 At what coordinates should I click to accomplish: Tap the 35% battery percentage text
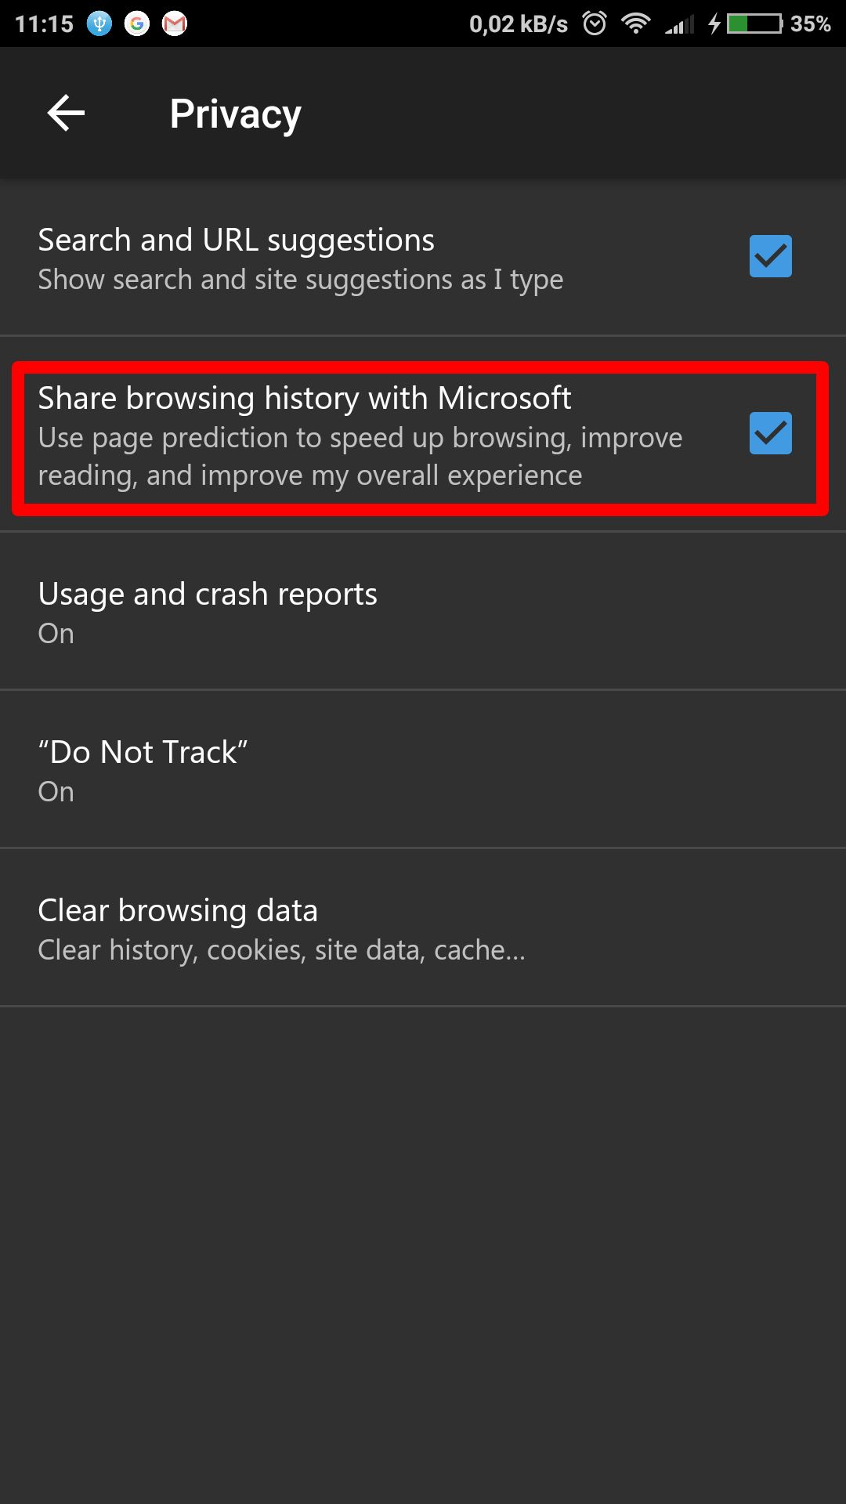tap(810, 23)
